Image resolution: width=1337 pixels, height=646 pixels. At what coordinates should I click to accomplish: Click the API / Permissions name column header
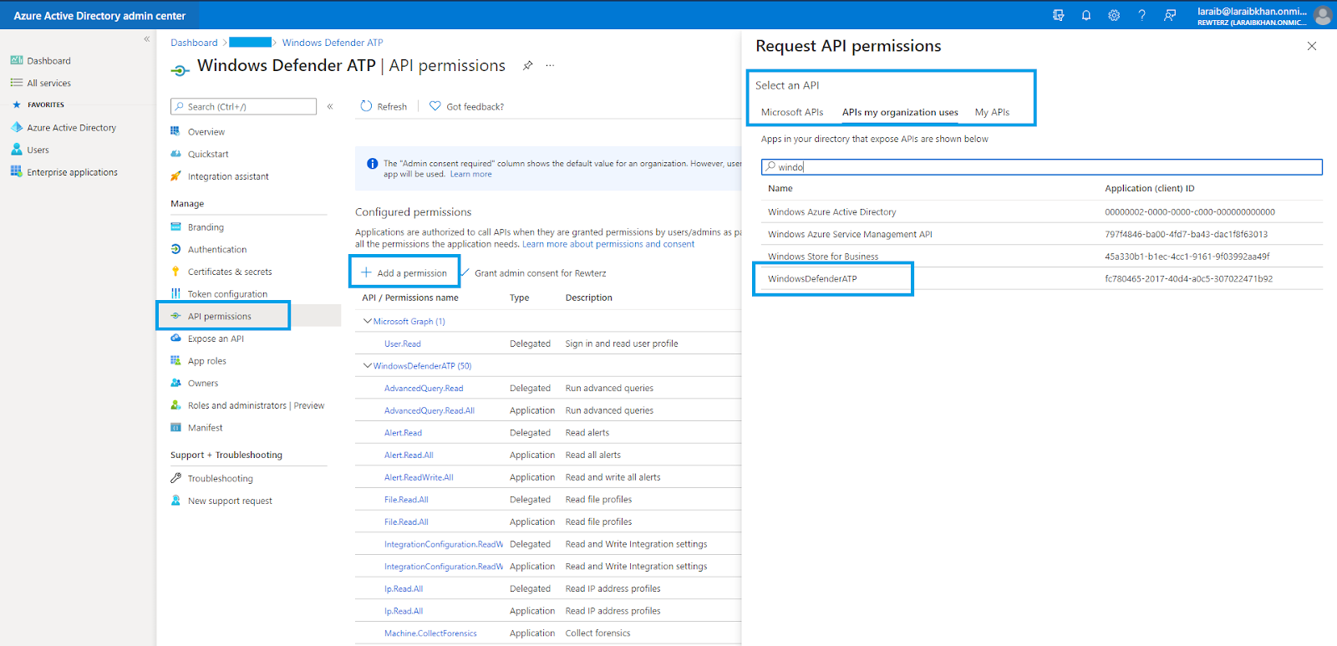[410, 298]
